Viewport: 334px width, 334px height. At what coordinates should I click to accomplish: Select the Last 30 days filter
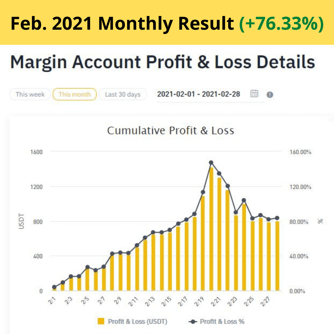[122, 94]
